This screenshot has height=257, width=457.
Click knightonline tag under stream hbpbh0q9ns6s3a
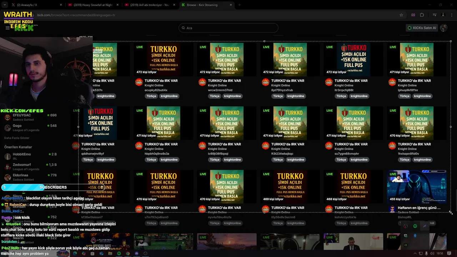coord(169,160)
